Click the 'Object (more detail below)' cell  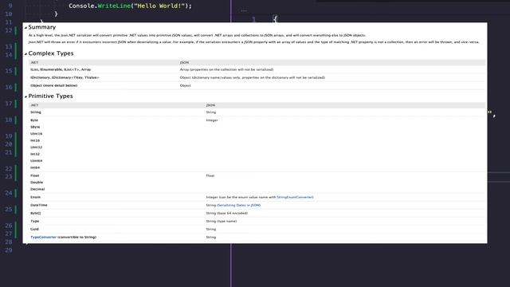point(53,85)
